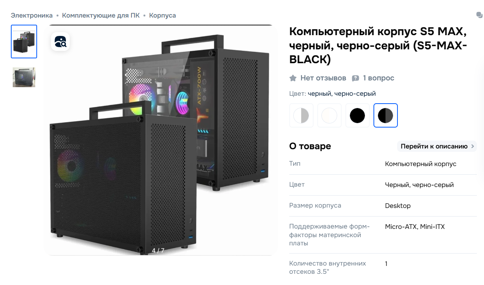Click the 'Перейти к описанию' button
This screenshot has height=285, width=484.
pos(437,146)
